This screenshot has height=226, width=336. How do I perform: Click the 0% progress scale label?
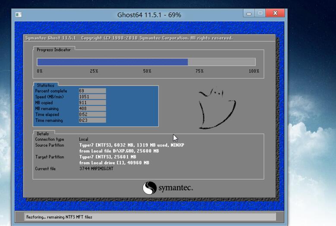40,71
